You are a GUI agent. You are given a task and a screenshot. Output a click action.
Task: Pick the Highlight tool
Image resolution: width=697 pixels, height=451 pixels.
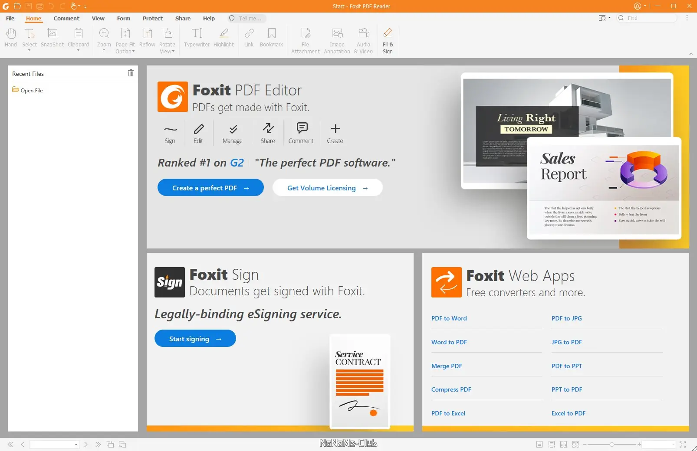coord(224,37)
